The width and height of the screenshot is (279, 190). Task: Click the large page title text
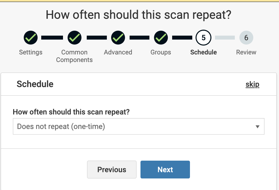139,15
